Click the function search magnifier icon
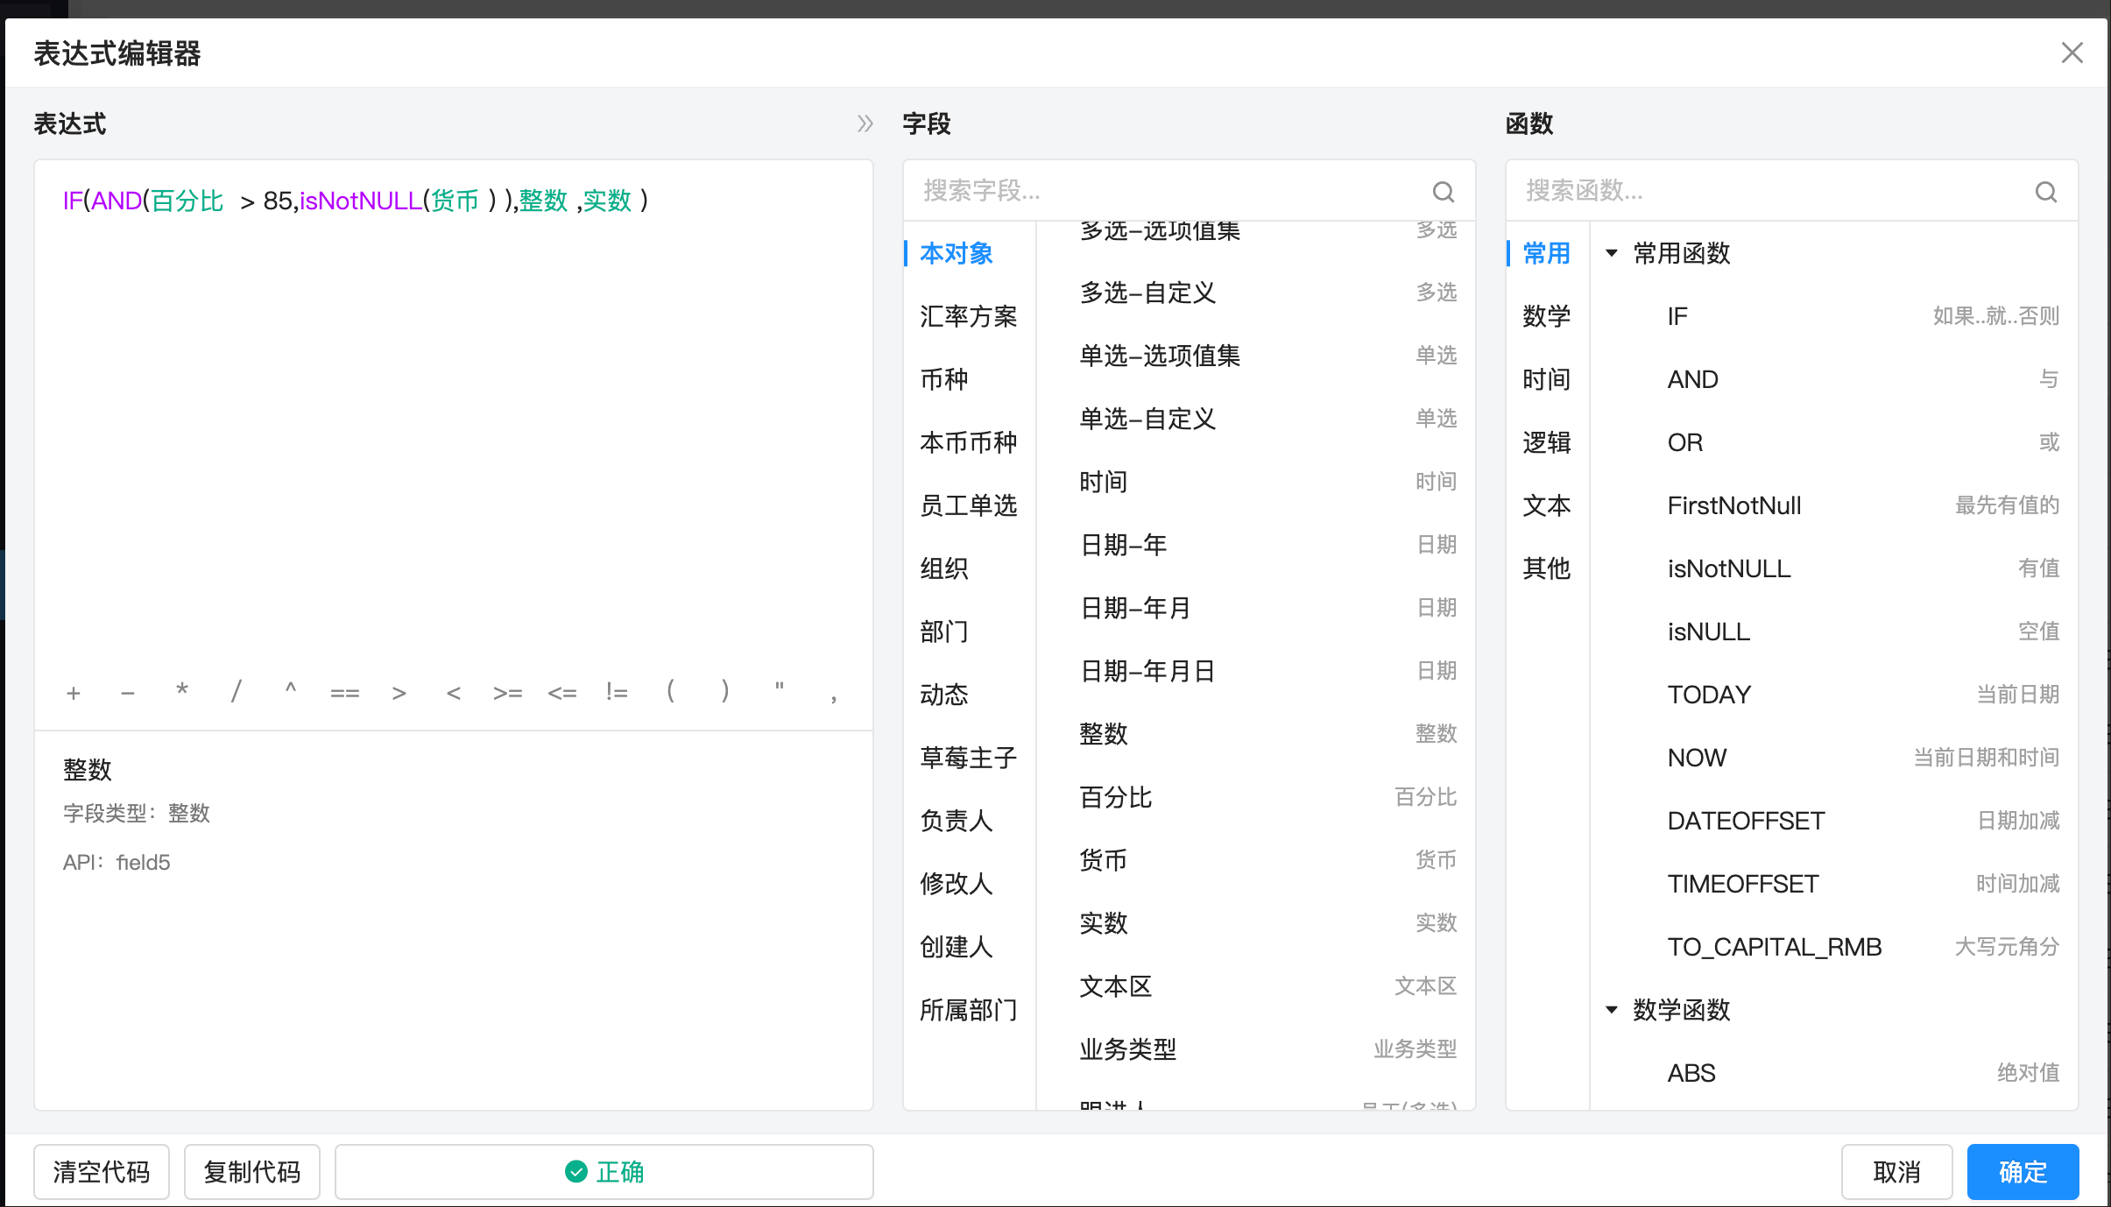 coord(2045,192)
